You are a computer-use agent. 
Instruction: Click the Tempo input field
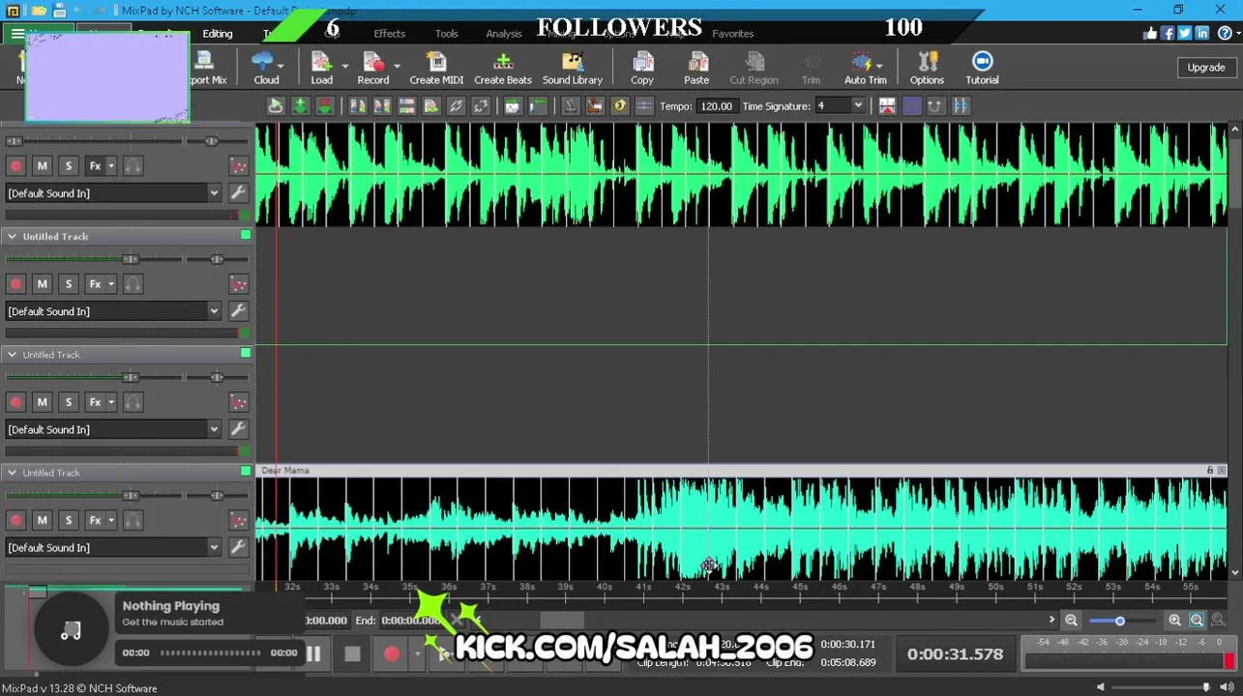coord(717,106)
